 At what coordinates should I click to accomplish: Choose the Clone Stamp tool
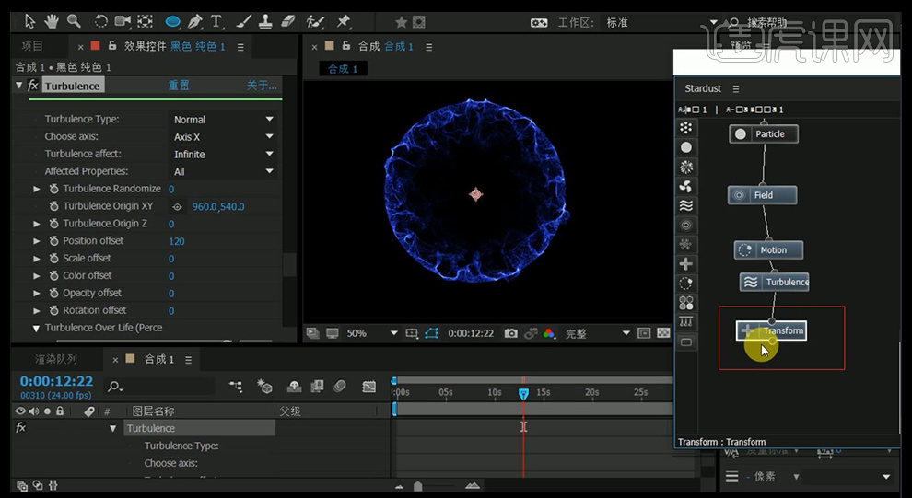click(x=263, y=20)
